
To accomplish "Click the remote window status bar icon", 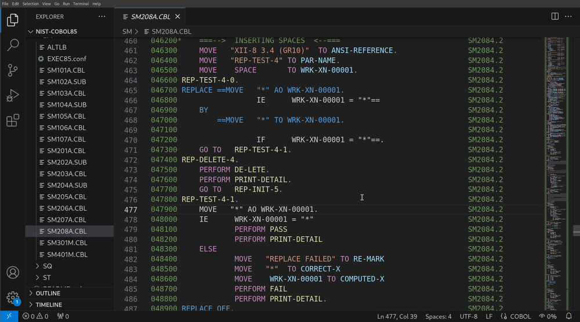I will (9, 316).
